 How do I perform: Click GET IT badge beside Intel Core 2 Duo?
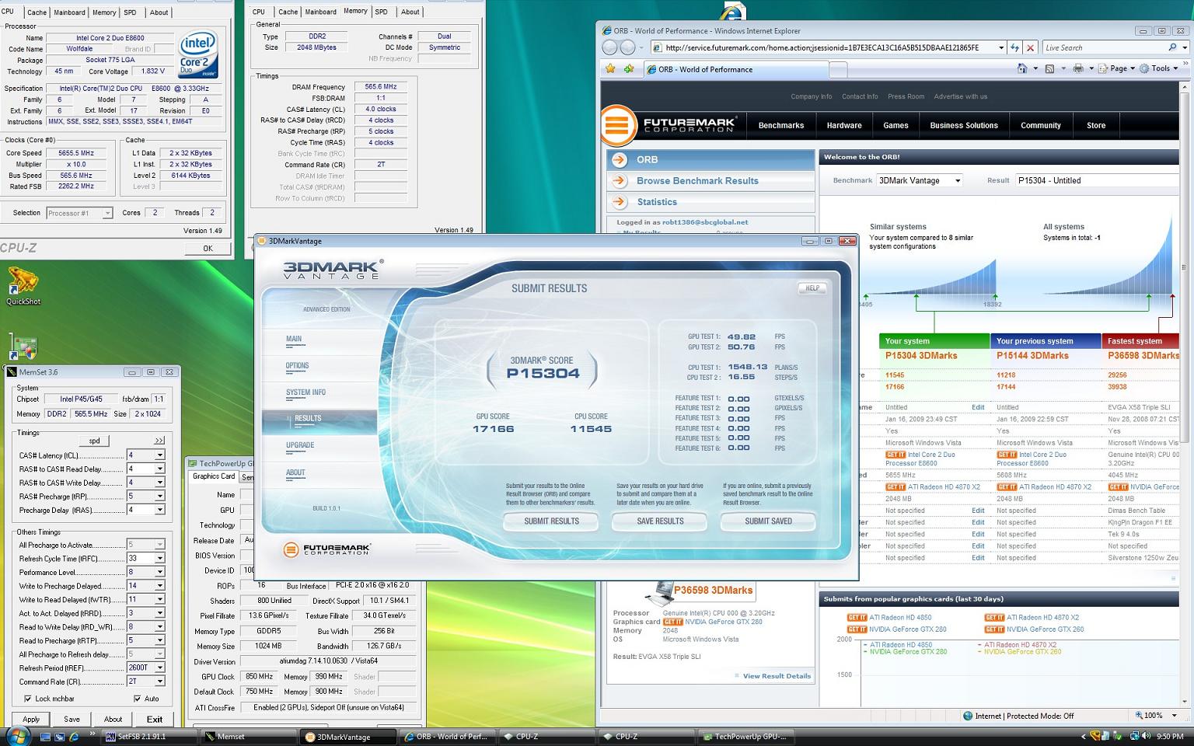coord(895,455)
